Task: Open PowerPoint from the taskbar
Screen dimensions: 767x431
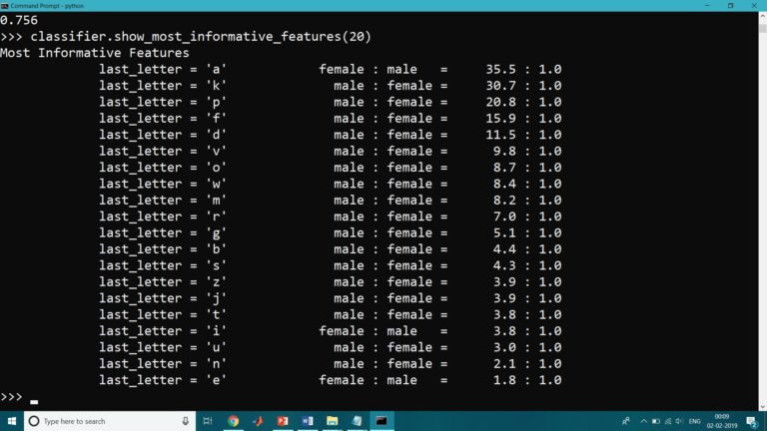Action: point(283,421)
